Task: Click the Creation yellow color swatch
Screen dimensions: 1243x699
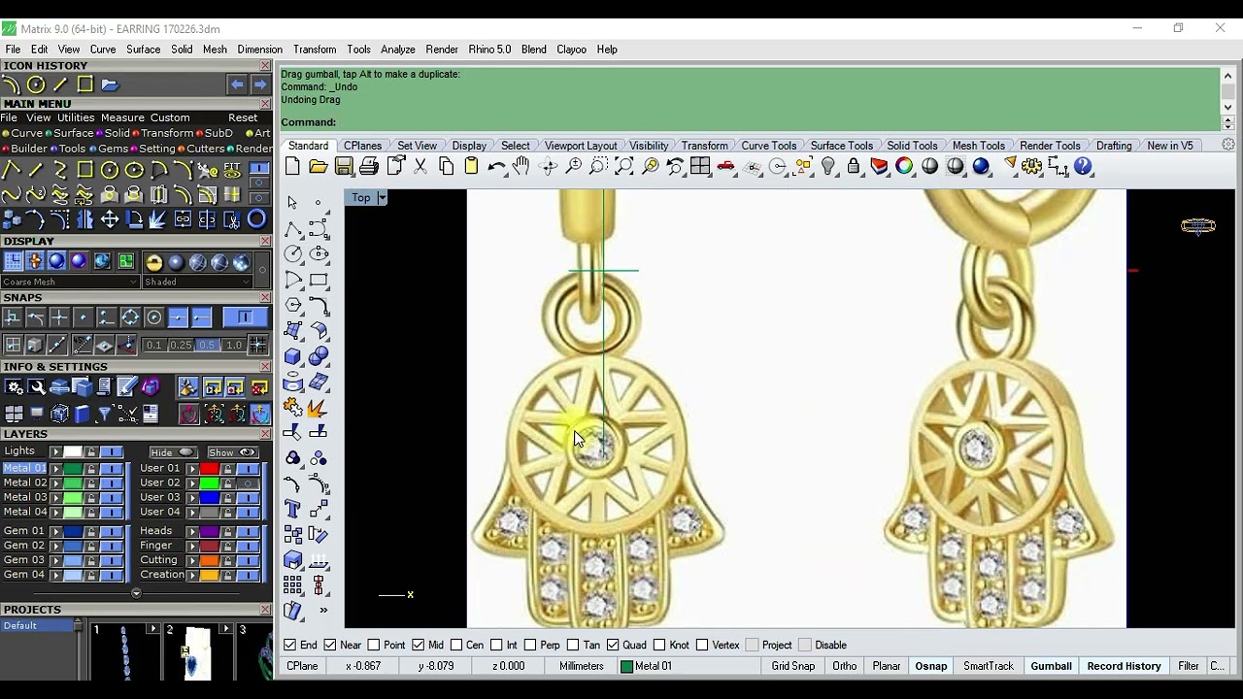Action: click(x=209, y=575)
